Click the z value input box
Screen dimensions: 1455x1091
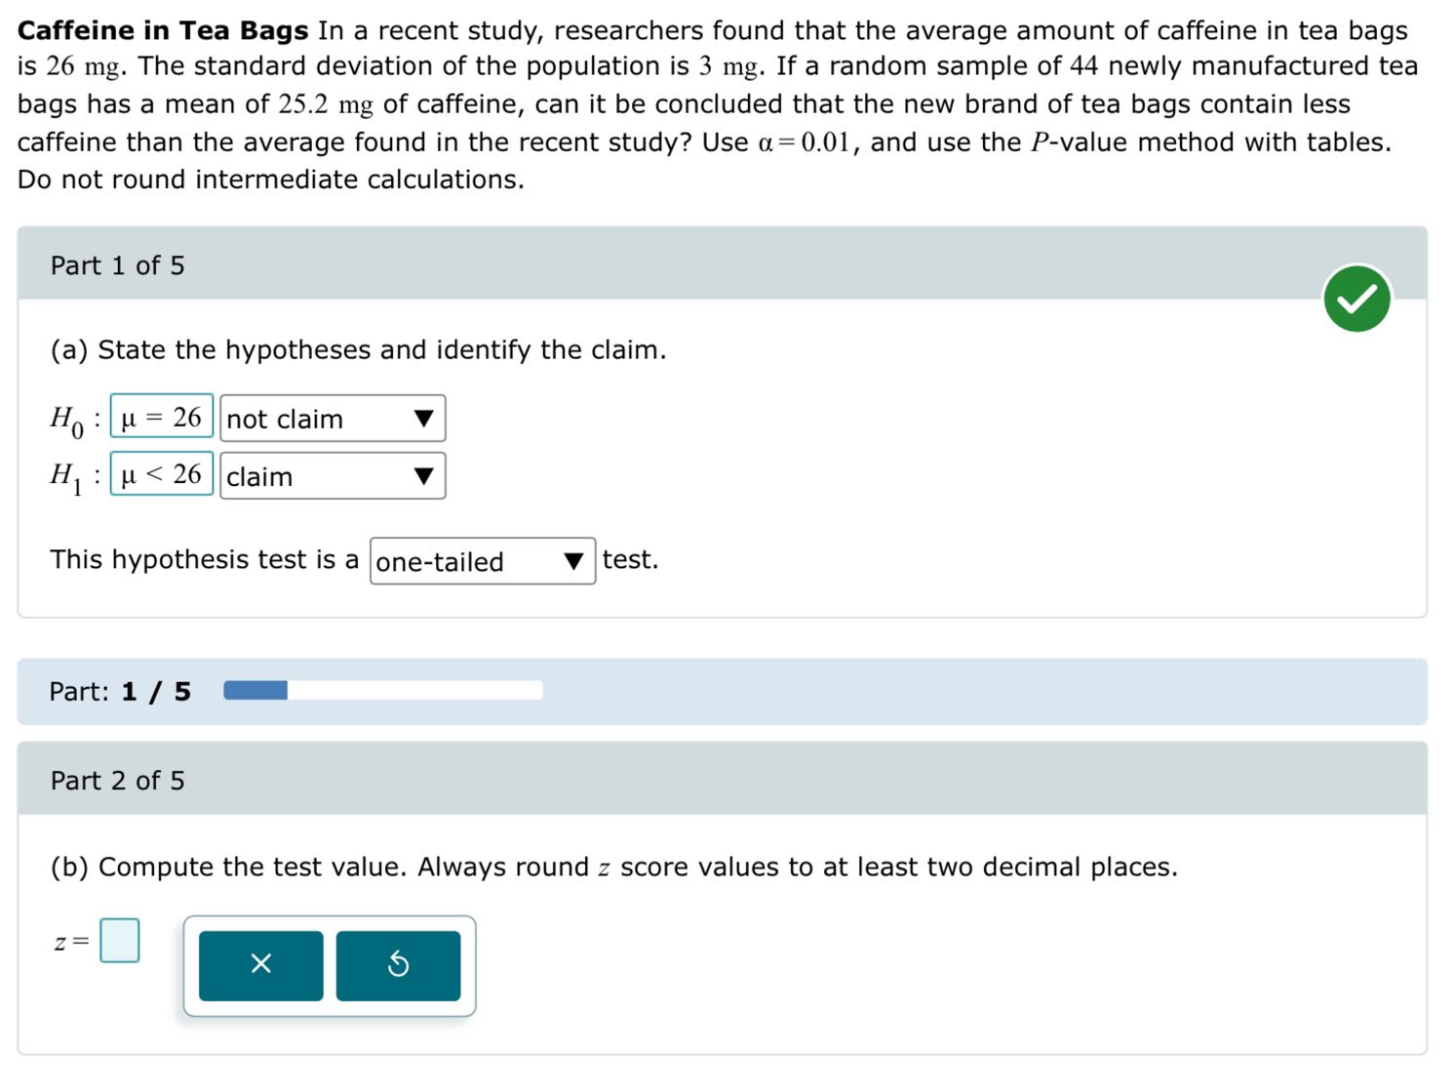point(120,941)
